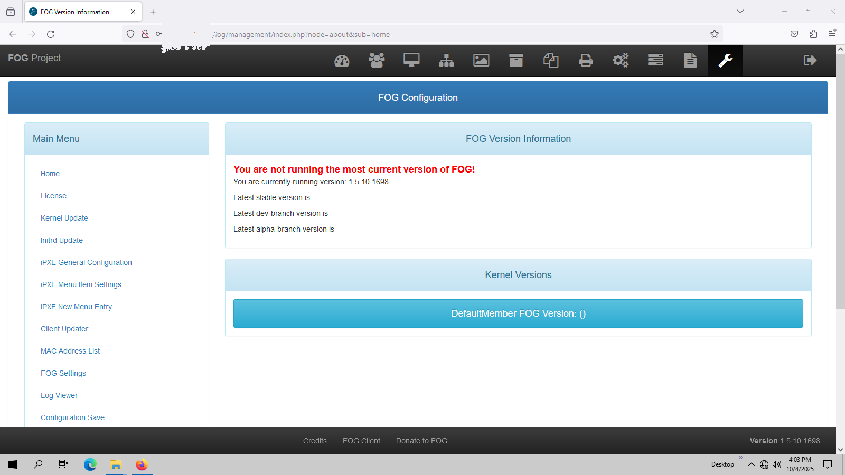The width and height of the screenshot is (845, 475).
Task: Show hidden system tray icons
Action: tap(751, 464)
